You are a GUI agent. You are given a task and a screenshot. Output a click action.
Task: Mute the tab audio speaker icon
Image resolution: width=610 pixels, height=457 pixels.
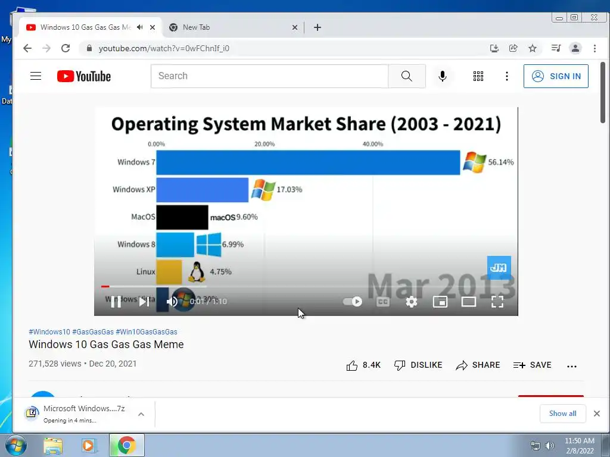coord(139,27)
